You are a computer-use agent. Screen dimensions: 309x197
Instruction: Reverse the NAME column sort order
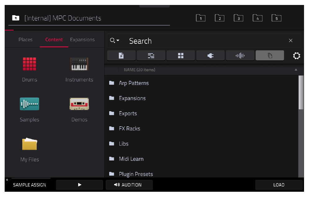pyautogui.click(x=296, y=70)
